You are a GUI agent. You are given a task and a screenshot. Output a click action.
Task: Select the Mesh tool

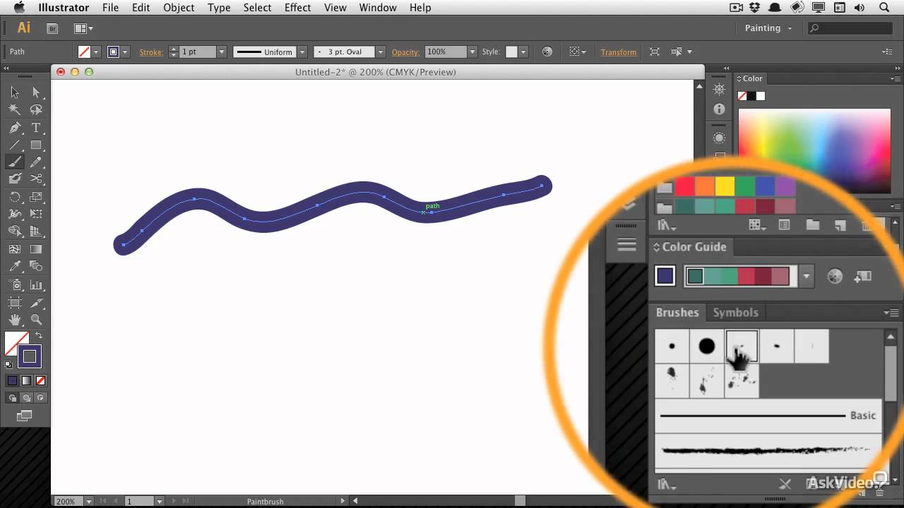14,249
